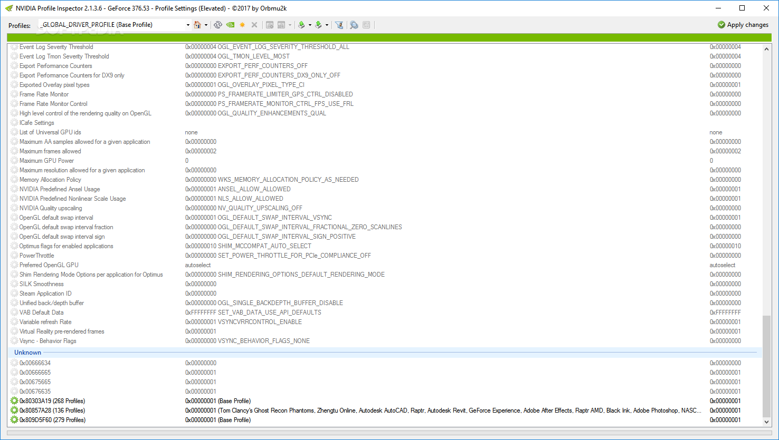Select OpenGL default swap interval fraction row
779x440 pixels.
(x=385, y=227)
